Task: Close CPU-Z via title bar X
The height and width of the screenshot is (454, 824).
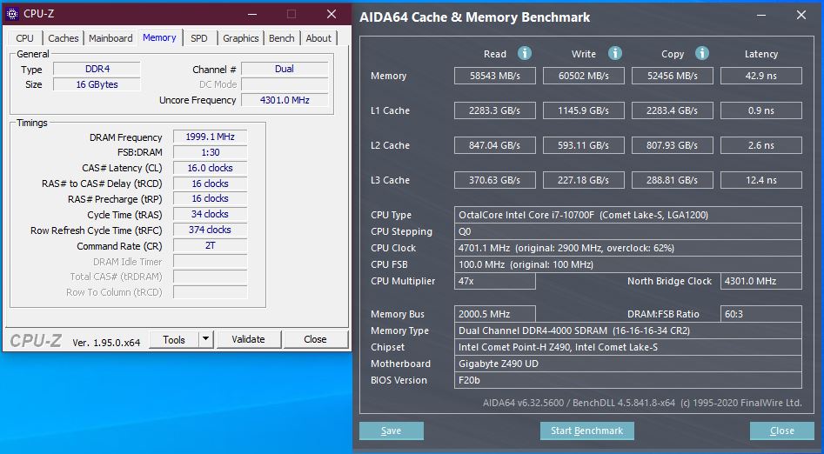Action: pos(332,14)
